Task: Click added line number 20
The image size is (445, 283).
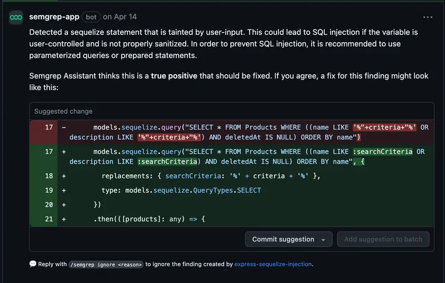Action: point(49,204)
